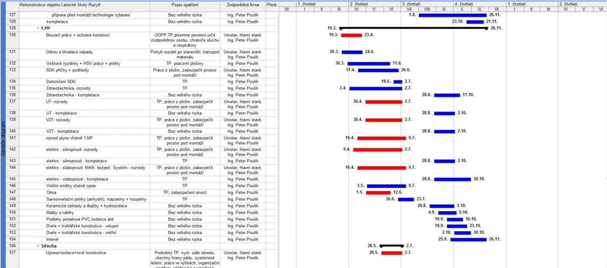Select task 'Okna' in row 147
This screenshot has height=268, width=607.
click(51, 192)
